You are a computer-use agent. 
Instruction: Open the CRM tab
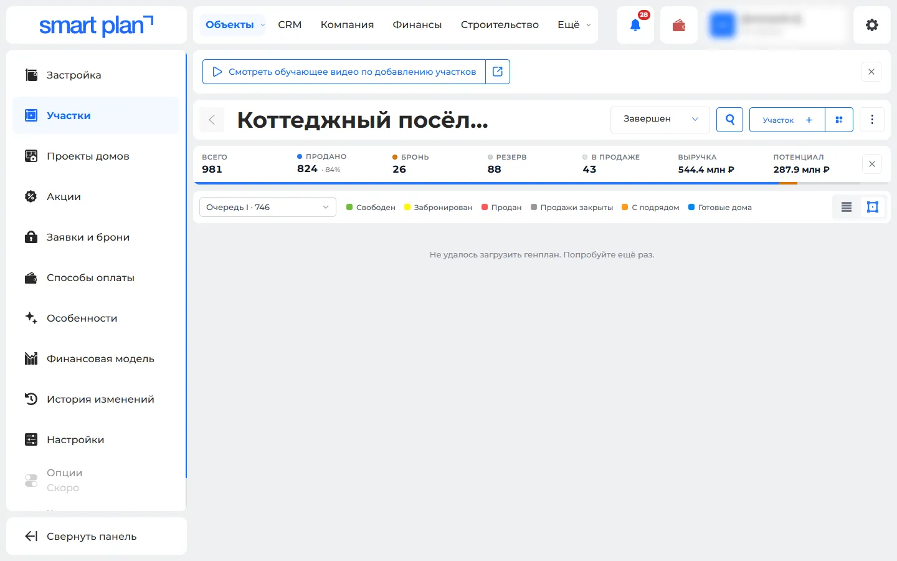290,25
